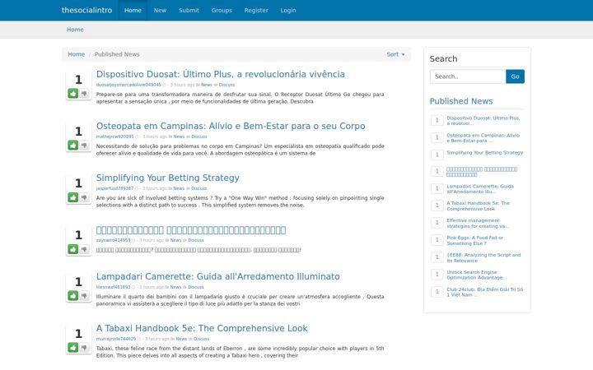Open sidebar link EE88: Analyzing the Script

(x=483, y=258)
